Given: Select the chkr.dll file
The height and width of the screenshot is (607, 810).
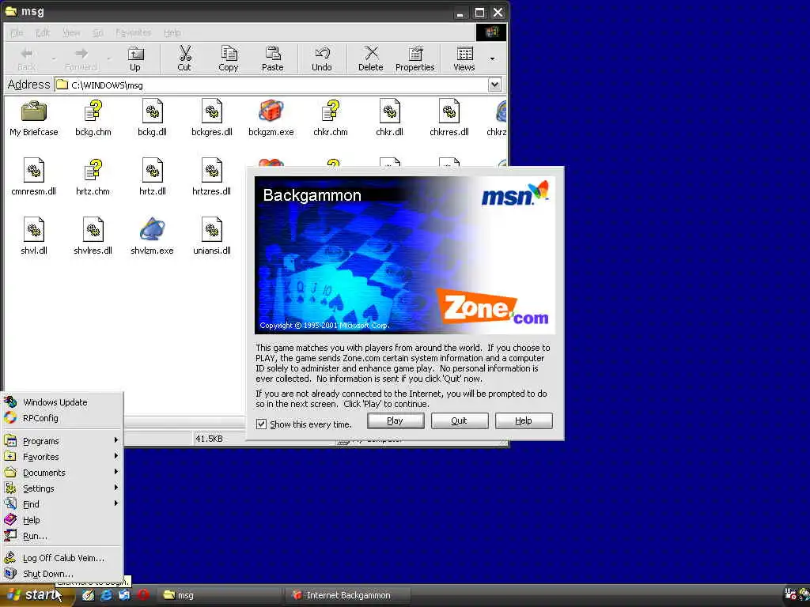Looking at the screenshot, I should pyautogui.click(x=389, y=119).
